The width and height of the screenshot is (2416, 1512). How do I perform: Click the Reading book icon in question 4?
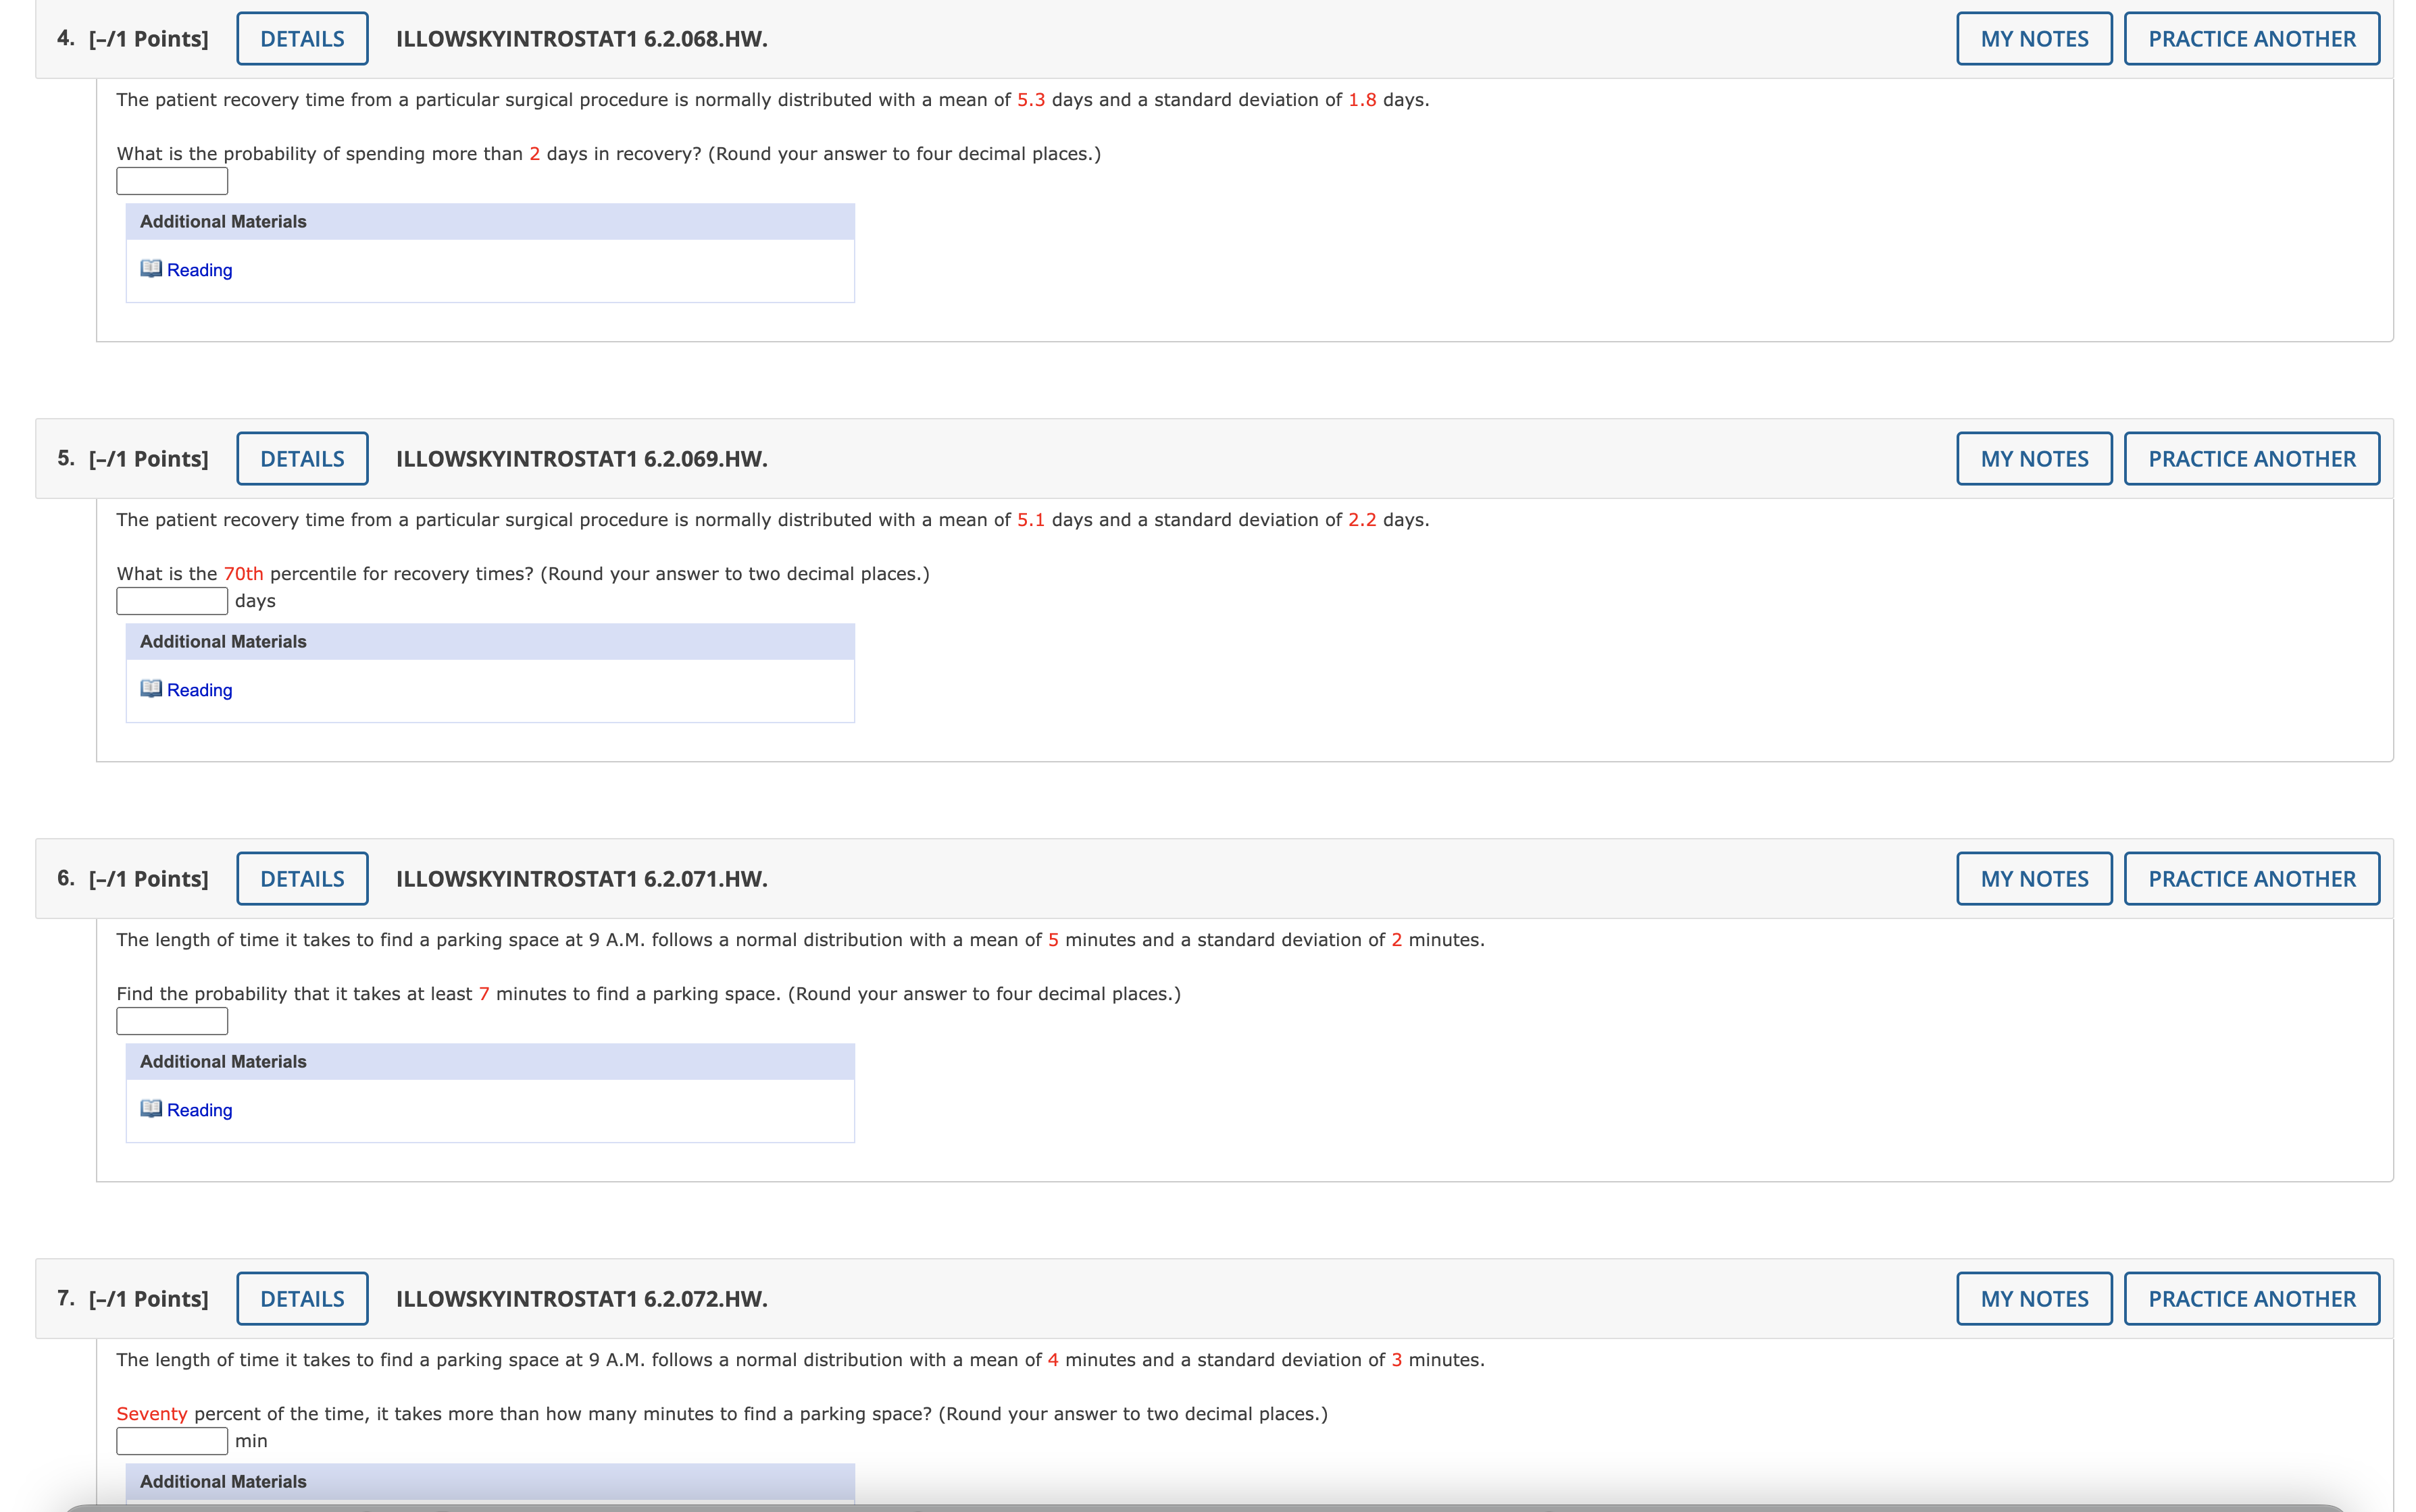151,269
